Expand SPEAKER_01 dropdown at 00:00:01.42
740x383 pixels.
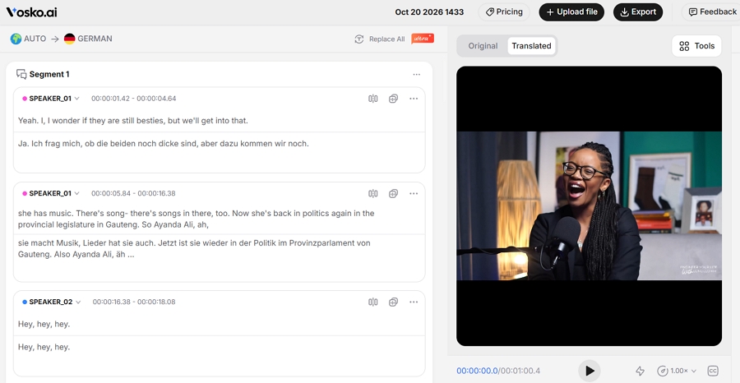coord(77,99)
